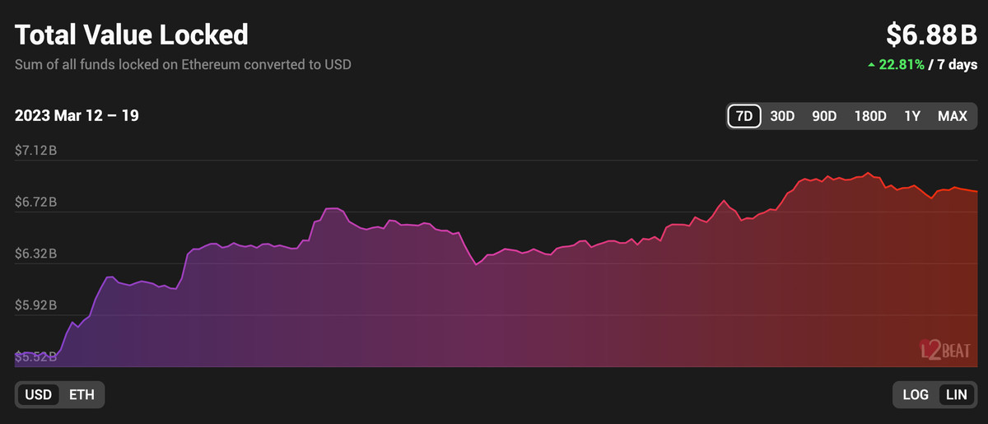Toggle currency to USD
This screenshot has width=988, height=424.
point(39,394)
